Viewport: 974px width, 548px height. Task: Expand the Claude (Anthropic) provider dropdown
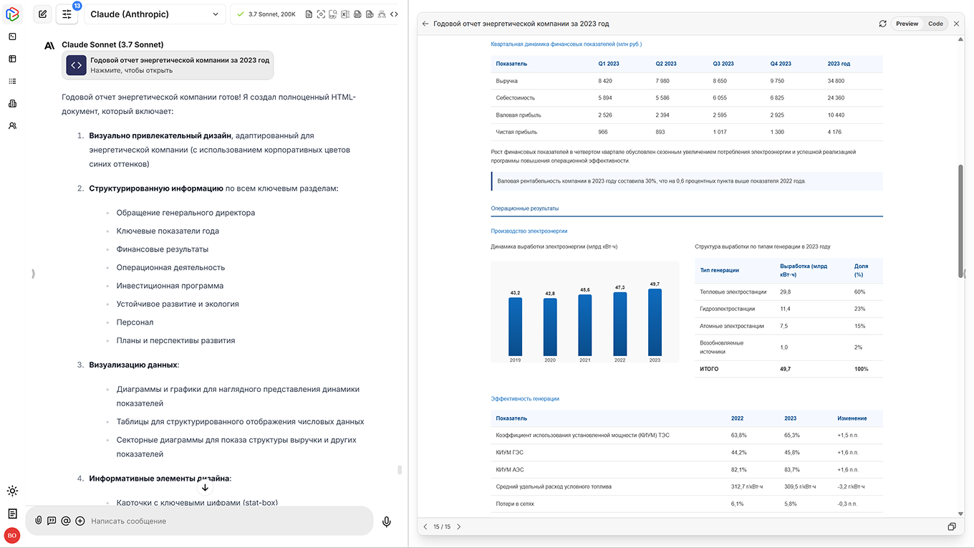[x=154, y=14]
